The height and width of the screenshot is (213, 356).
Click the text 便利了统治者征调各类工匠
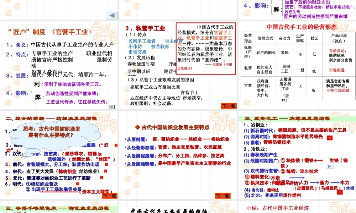click(73, 84)
